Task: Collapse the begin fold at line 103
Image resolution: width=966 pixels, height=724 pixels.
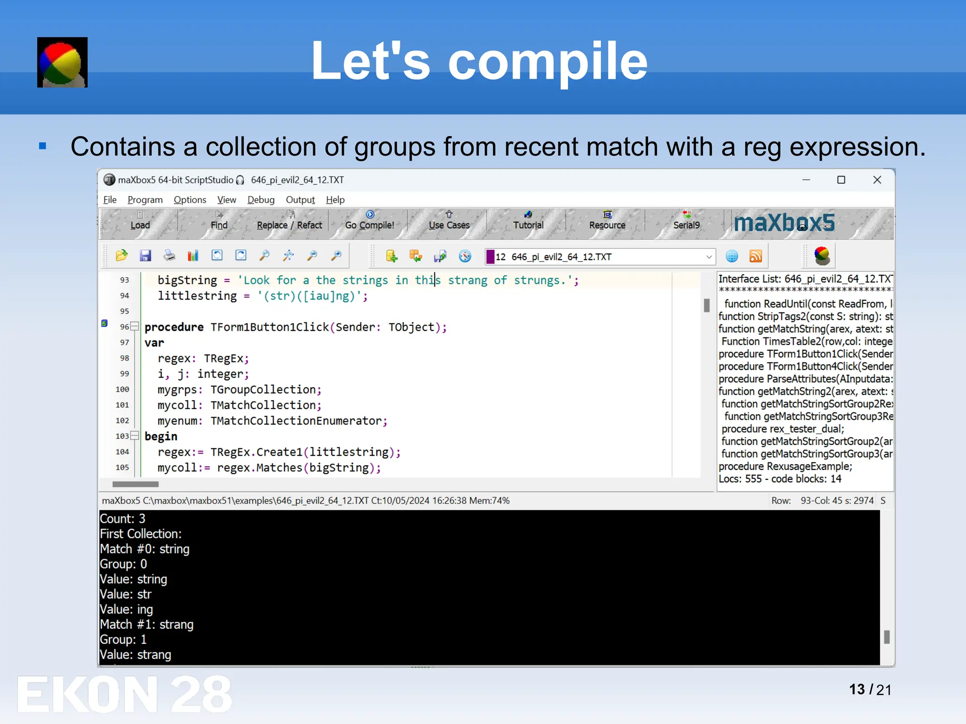Action: tap(135, 436)
